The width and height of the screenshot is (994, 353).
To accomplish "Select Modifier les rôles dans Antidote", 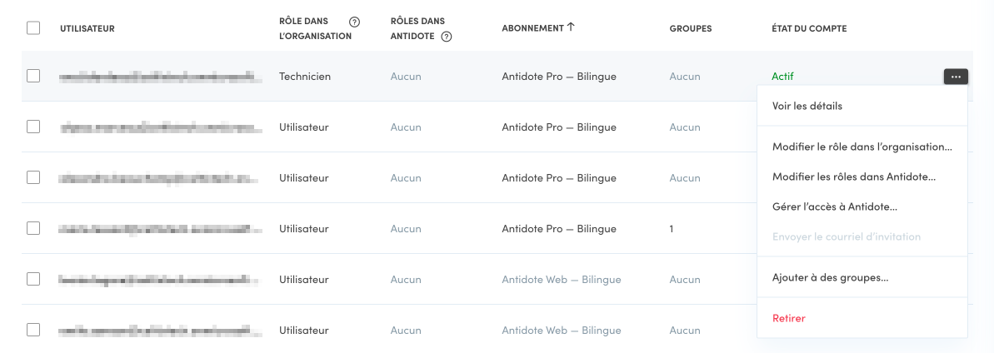I will coord(854,176).
